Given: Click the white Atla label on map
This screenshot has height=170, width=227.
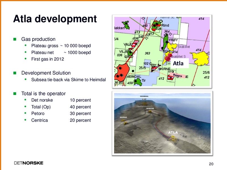Looking at the screenshot, I should [180, 63].
